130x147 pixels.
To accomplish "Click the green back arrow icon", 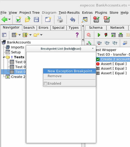I will [4, 19].
